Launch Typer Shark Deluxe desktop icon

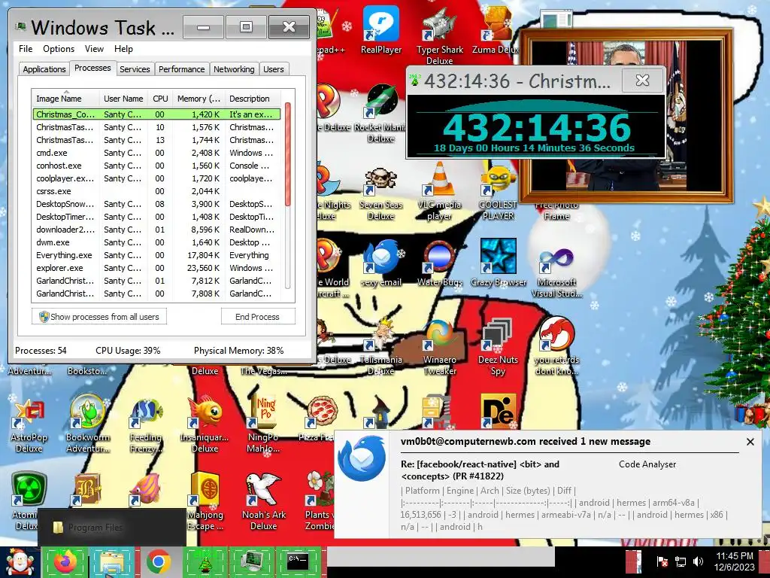point(439,35)
